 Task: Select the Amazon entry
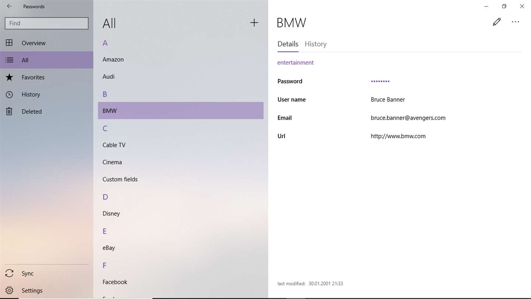click(x=181, y=59)
